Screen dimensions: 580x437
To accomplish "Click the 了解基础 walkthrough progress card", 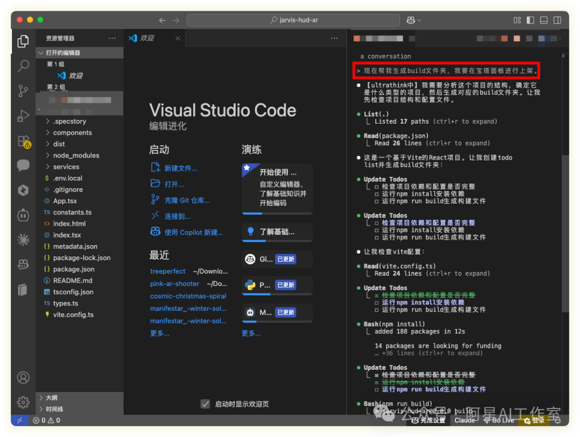I will [x=277, y=232].
